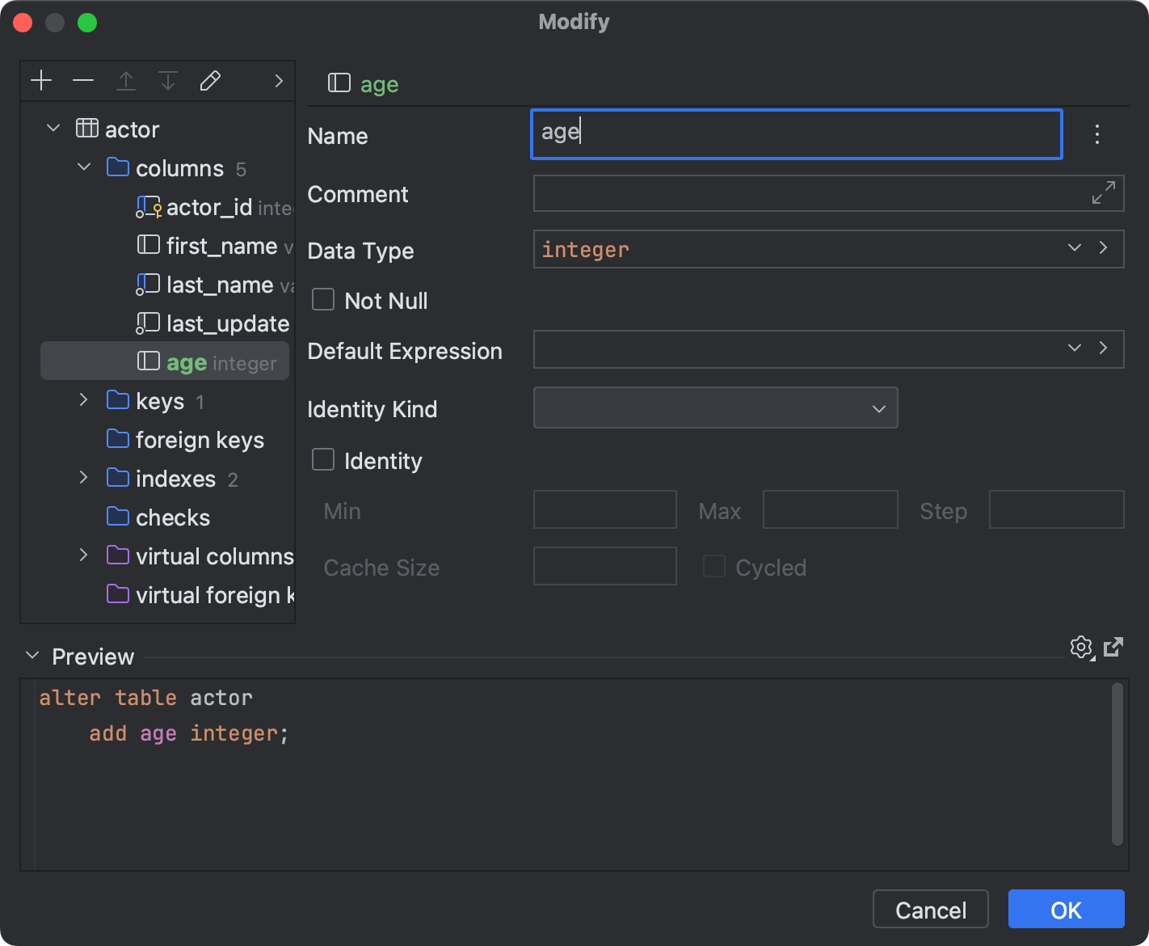
Task: Open the Data Type dropdown
Action: pyautogui.click(x=1074, y=248)
